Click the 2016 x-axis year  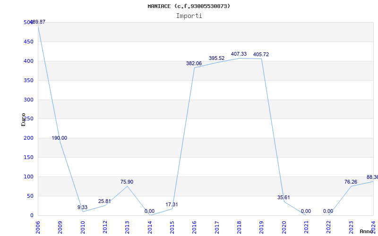[x=195, y=228]
